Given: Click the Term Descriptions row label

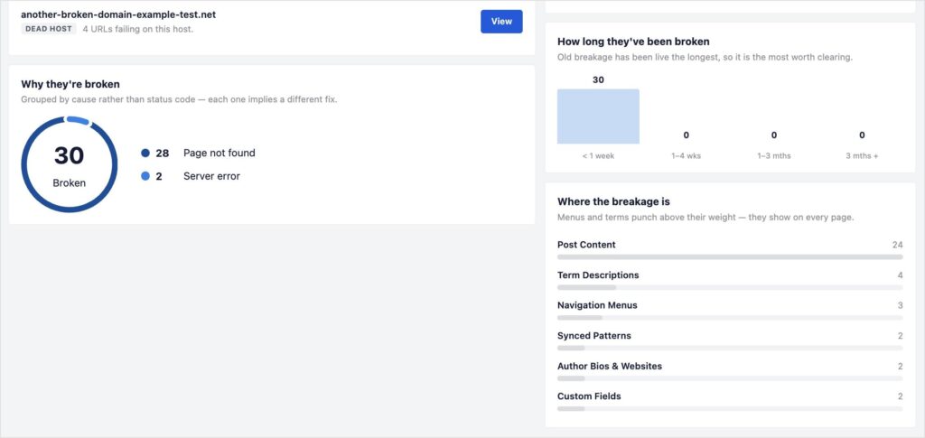Looking at the screenshot, I should [598, 275].
